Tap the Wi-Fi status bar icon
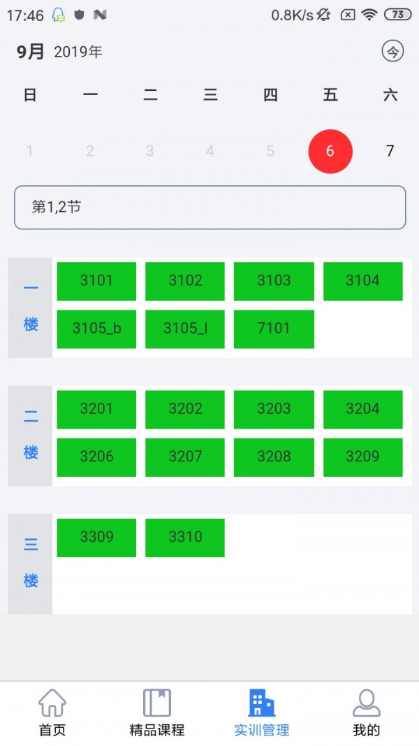Screen dimensions: 419x746 point(369,15)
